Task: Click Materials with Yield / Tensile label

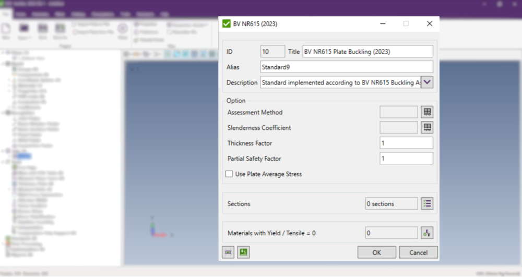Action: click(x=271, y=233)
